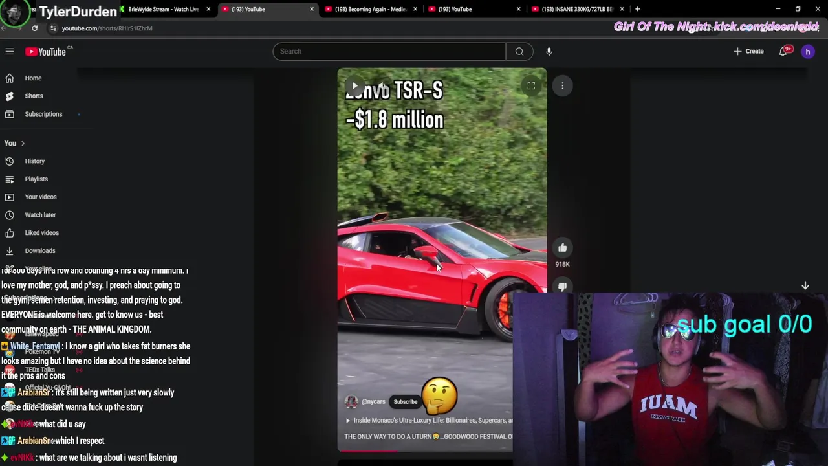
Task: Open the @nycars channel name
Action: click(373, 401)
